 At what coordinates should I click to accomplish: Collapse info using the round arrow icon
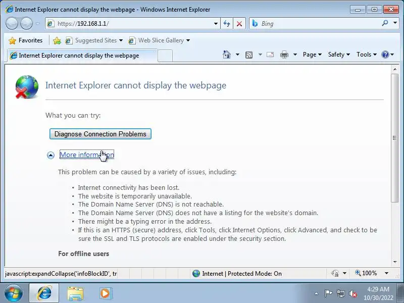(x=51, y=155)
